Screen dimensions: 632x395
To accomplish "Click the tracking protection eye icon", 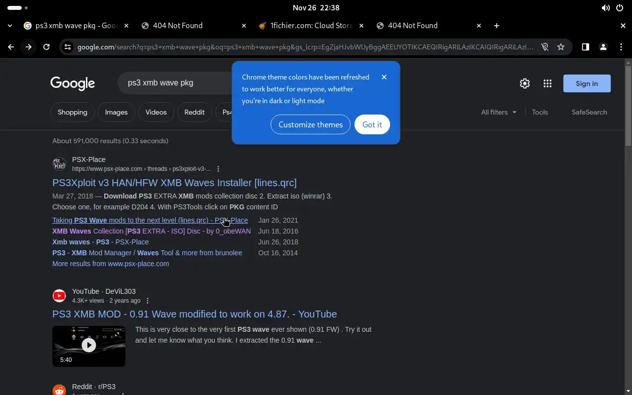I will [545, 47].
